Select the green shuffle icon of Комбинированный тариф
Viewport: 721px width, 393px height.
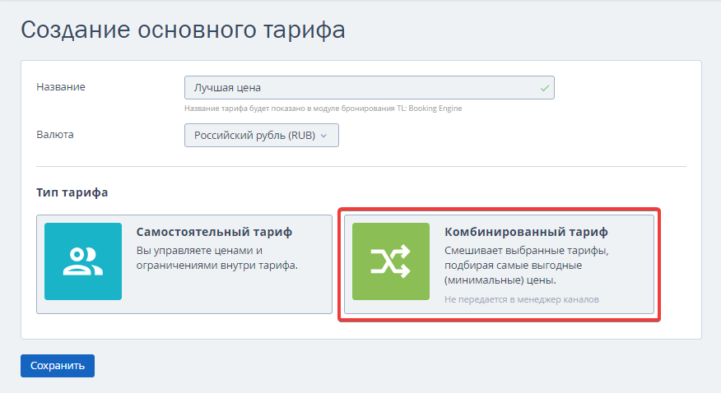click(x=391, y=261)
